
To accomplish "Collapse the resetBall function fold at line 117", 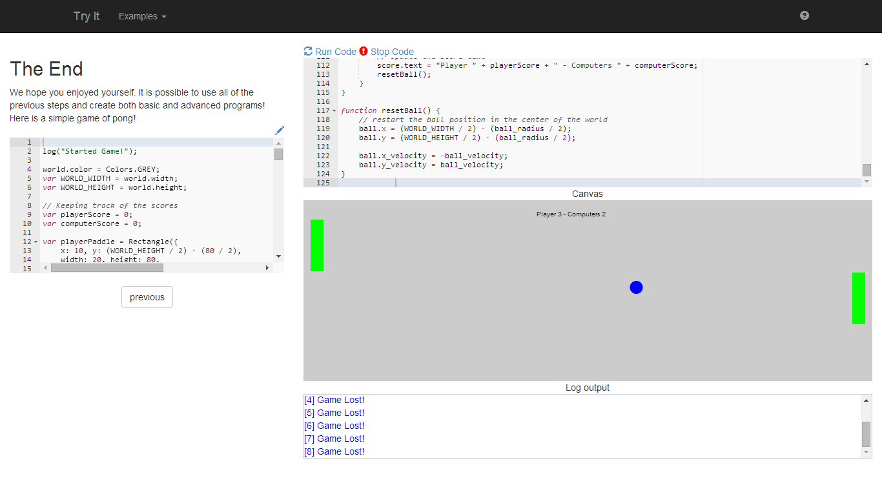I will (334, 110).
